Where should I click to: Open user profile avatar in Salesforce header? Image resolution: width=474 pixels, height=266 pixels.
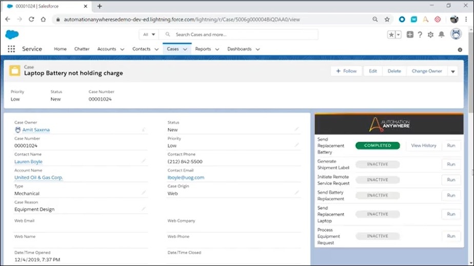[x=456, y=34]
